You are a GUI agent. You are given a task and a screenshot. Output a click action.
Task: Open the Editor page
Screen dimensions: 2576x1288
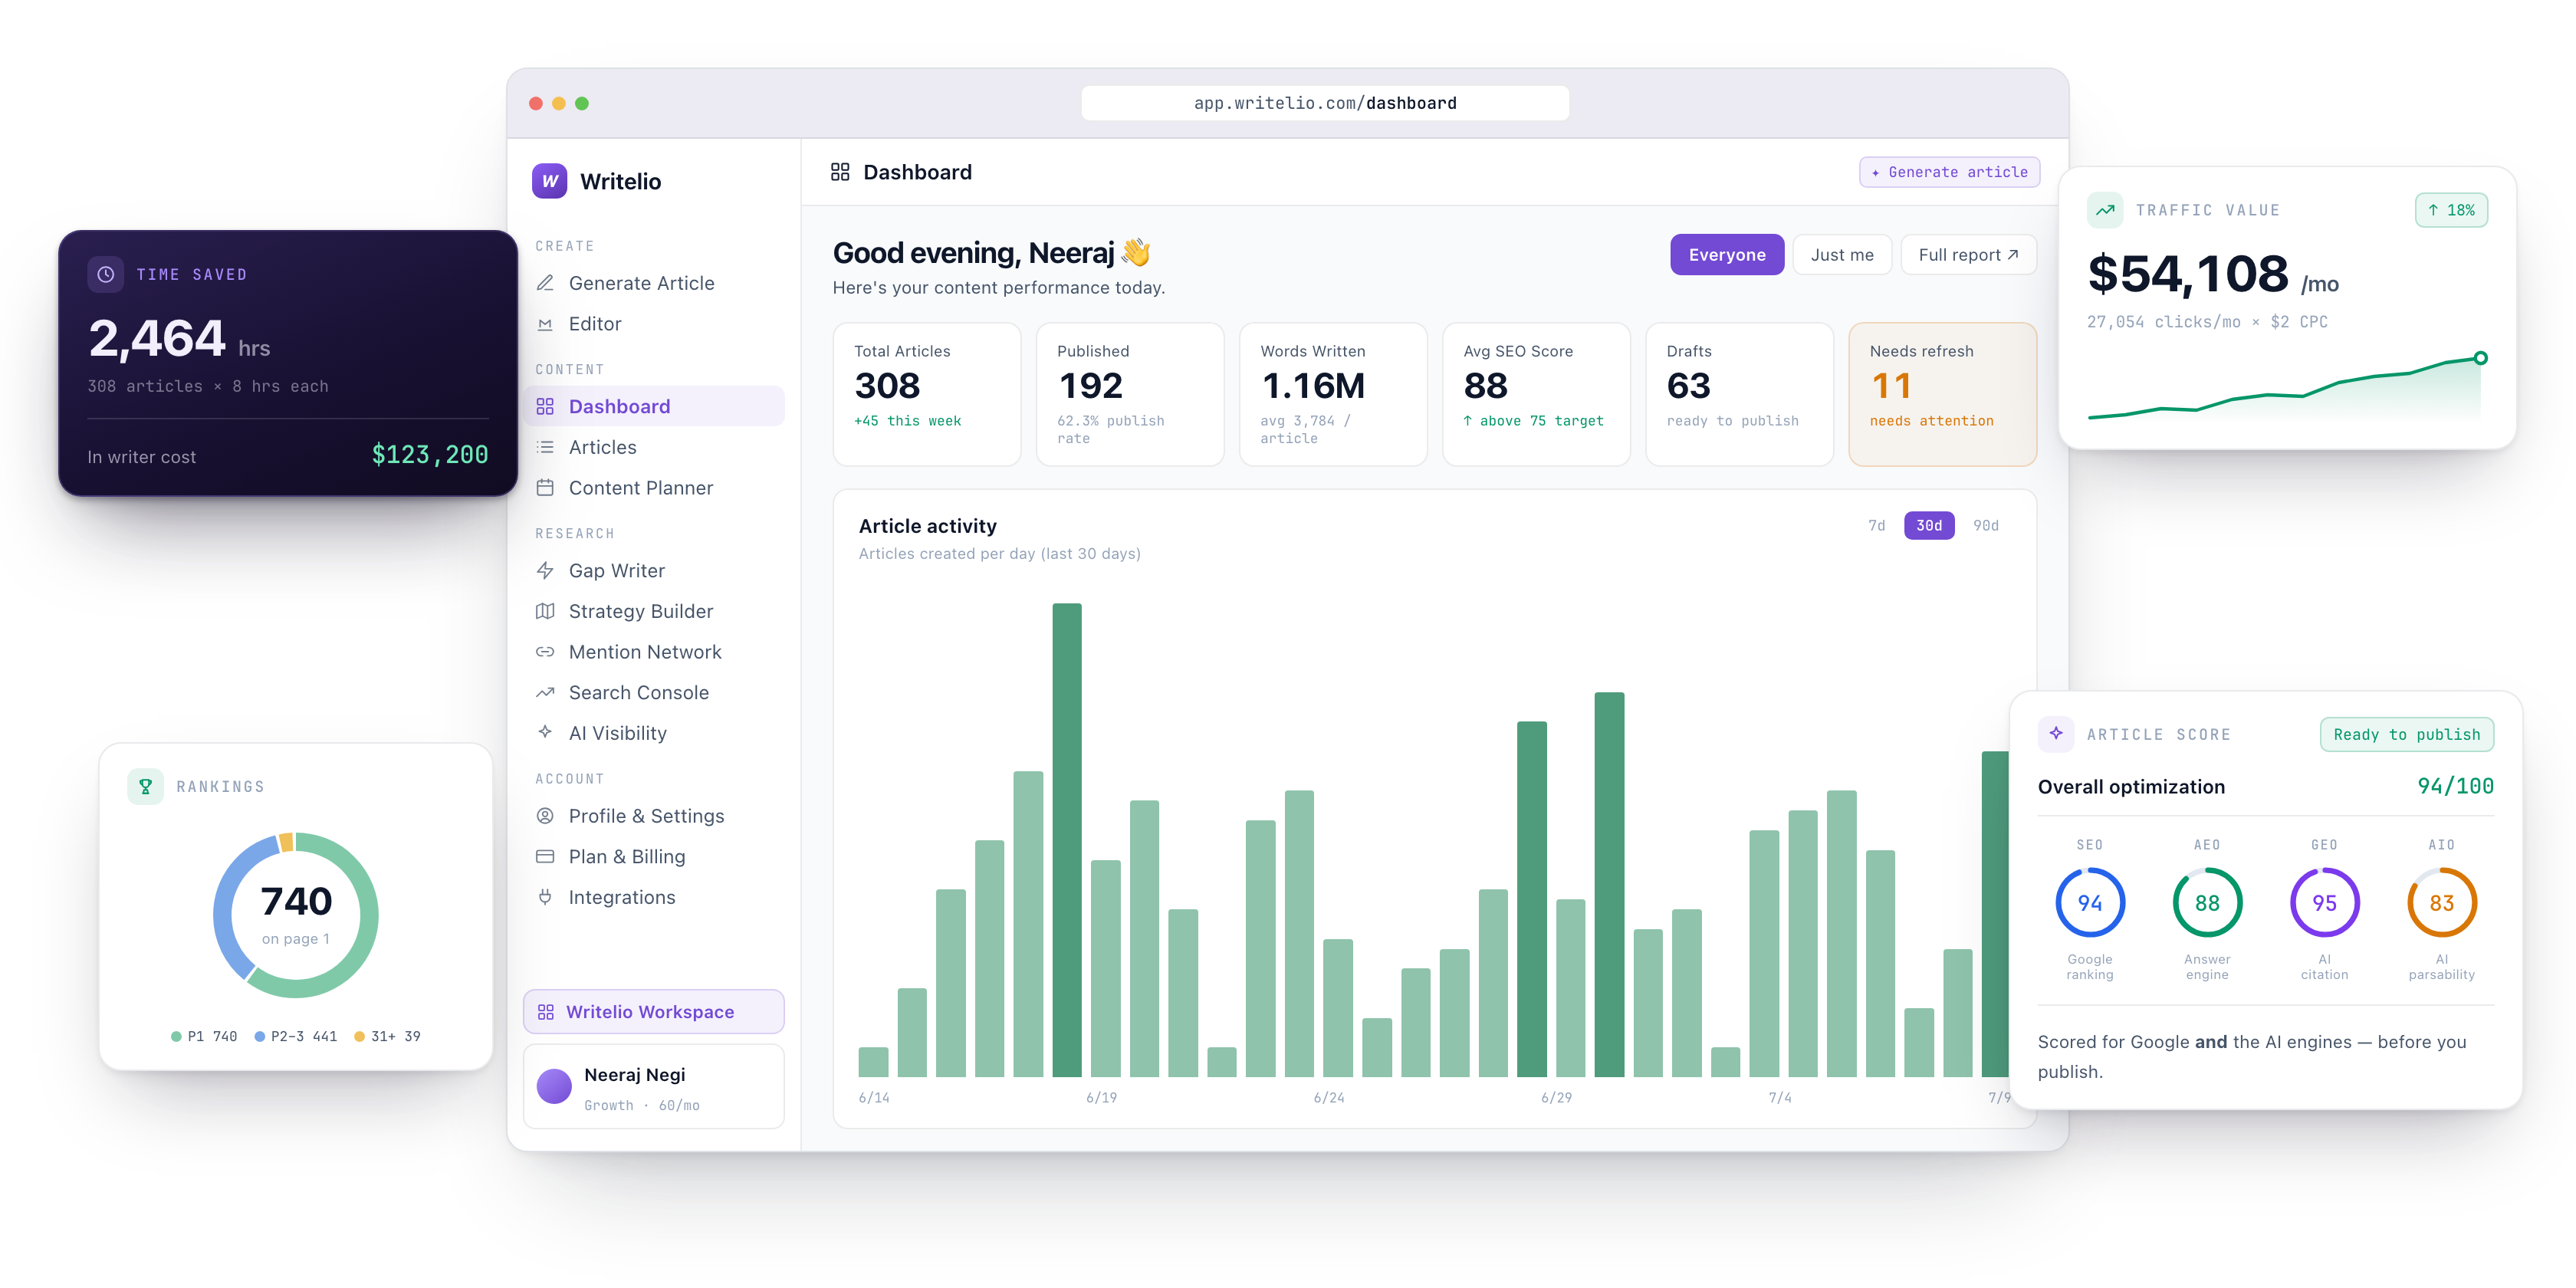654,324
